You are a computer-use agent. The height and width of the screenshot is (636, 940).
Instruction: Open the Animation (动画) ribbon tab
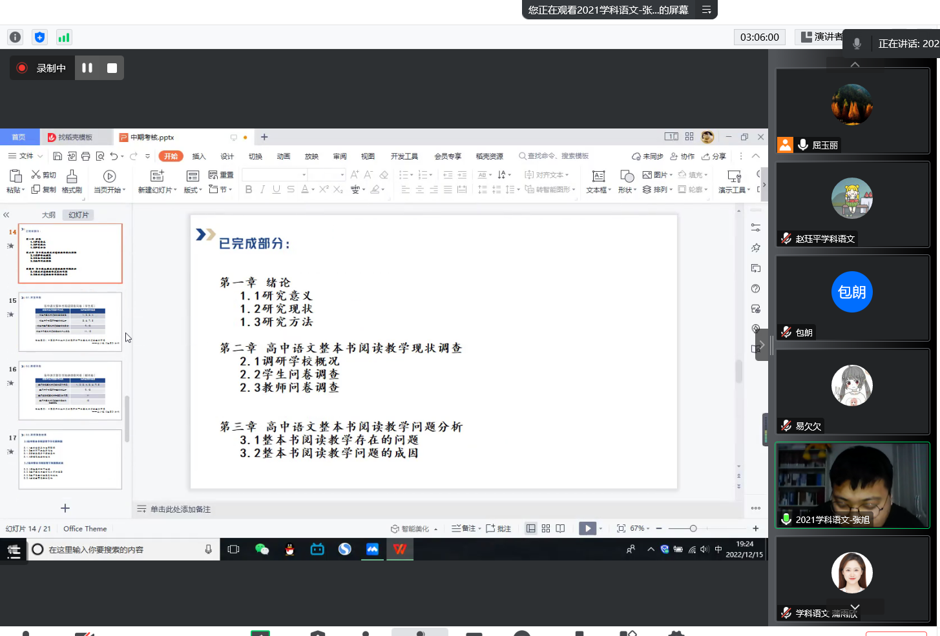pyautogui.click(x=283, y=156)
